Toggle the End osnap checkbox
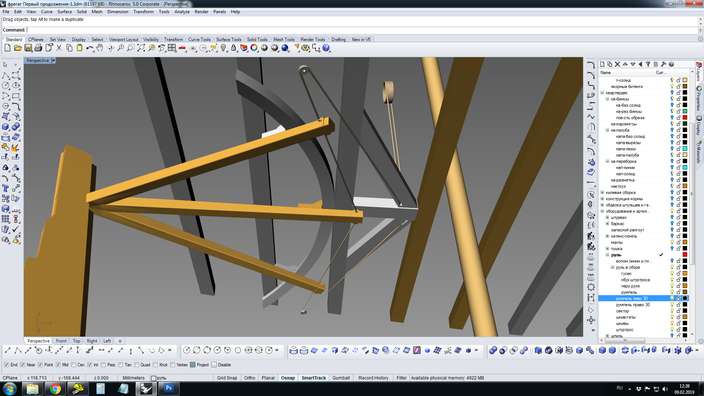 [x=6, y=365]
